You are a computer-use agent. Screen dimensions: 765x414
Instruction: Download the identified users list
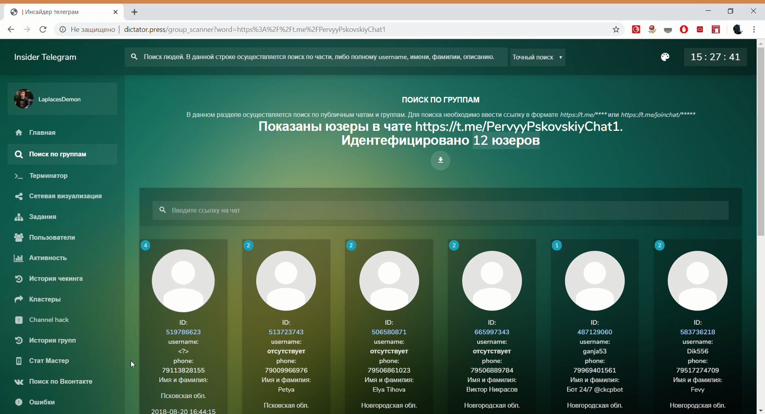(x=440, y=160)
